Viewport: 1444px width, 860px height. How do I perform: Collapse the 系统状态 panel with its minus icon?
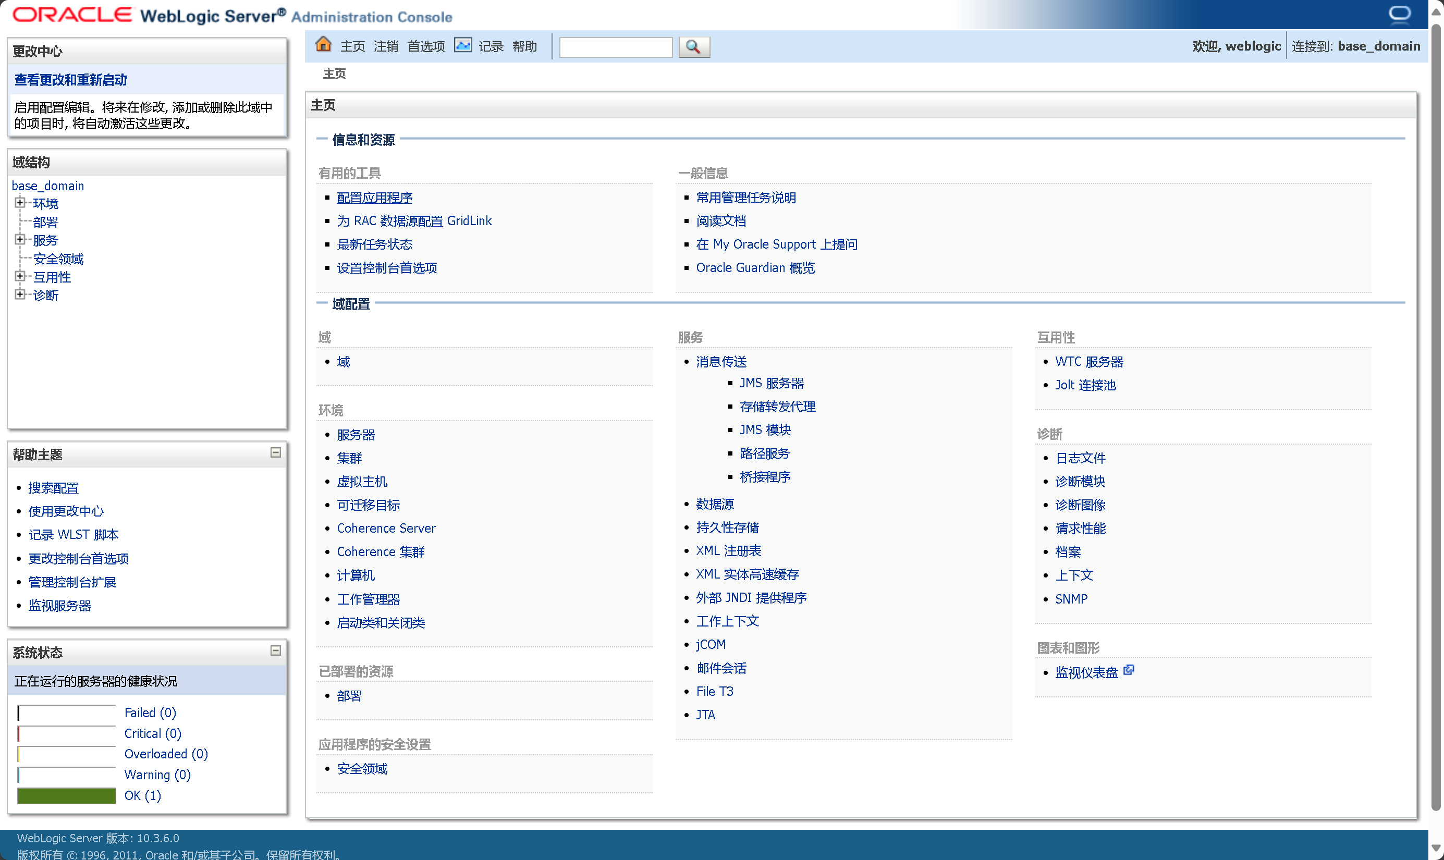click(276, 651)
